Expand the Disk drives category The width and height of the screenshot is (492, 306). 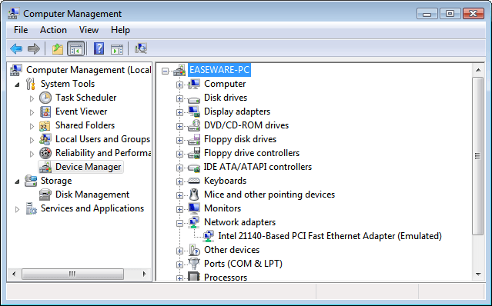tap(179, 98)
